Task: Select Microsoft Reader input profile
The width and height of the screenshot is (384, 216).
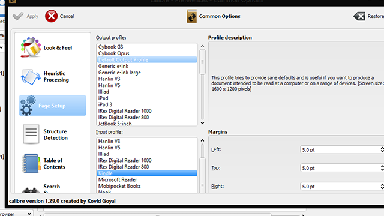Action: point(147,179)
